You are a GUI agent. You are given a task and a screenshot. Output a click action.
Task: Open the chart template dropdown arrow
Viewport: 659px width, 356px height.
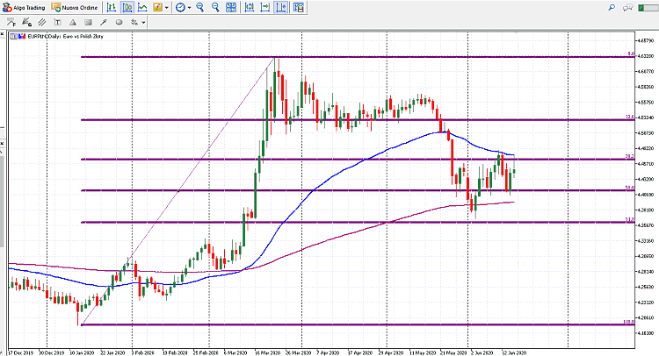[167, 7]
